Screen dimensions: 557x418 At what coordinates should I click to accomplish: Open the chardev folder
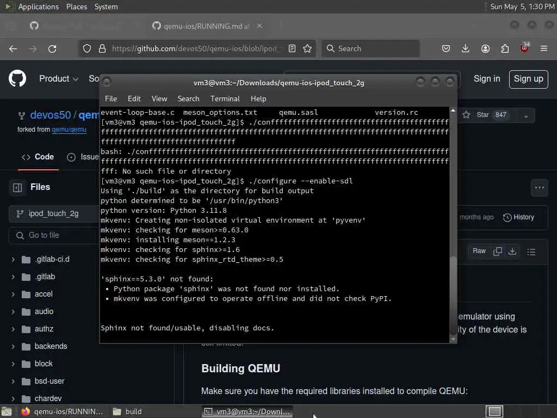tap(48, 398)
